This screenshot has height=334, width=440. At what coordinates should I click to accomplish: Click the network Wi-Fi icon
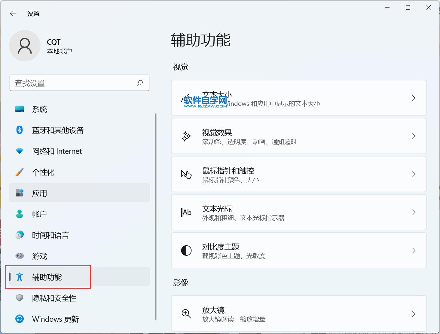coord(20,151)
